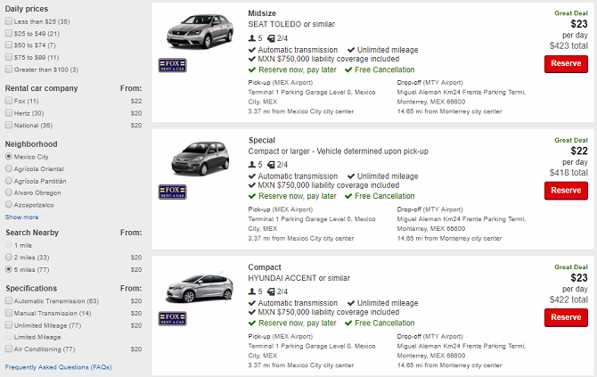Choose the 2 miles search radius
The width and height of the screenshot is (597, 377).
click(9, 257)
